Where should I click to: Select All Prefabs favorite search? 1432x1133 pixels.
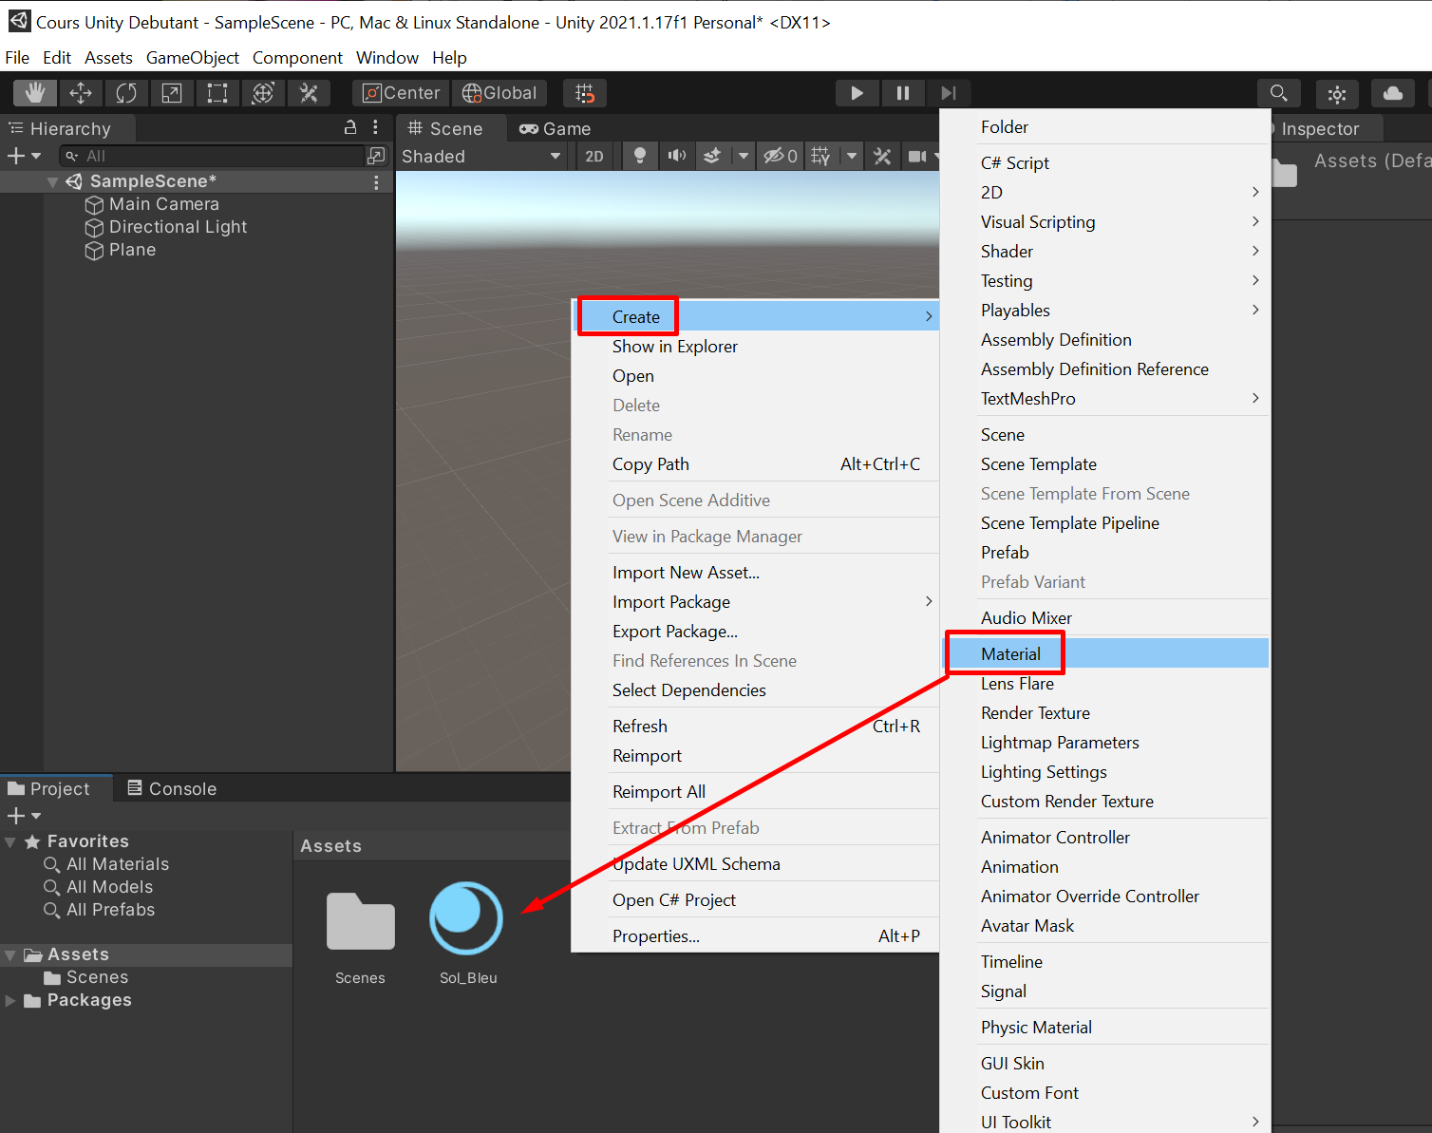[x=110, y=910]
